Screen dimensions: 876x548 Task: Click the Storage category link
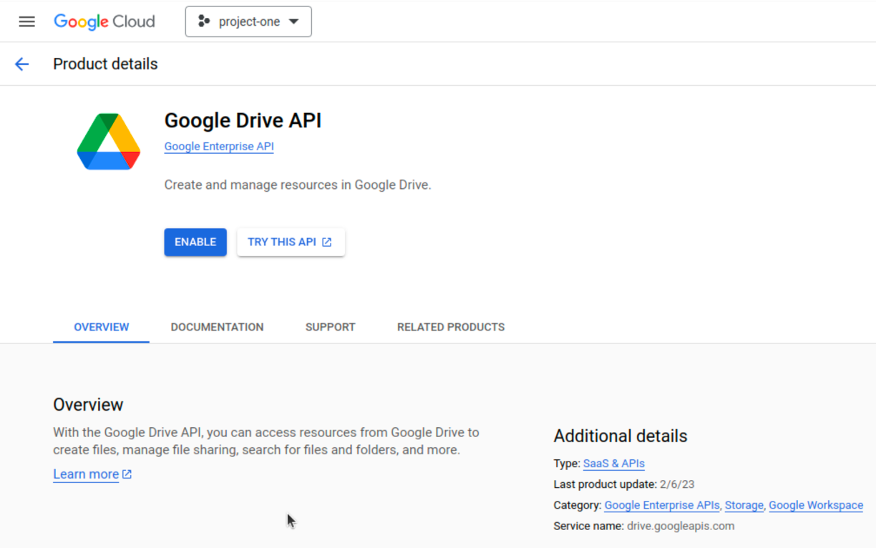pyautogui.click(x=744, y=505)
